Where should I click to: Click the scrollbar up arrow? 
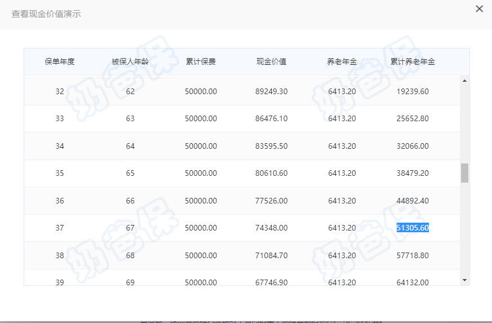pyautogui.click(x=464, y=81)
